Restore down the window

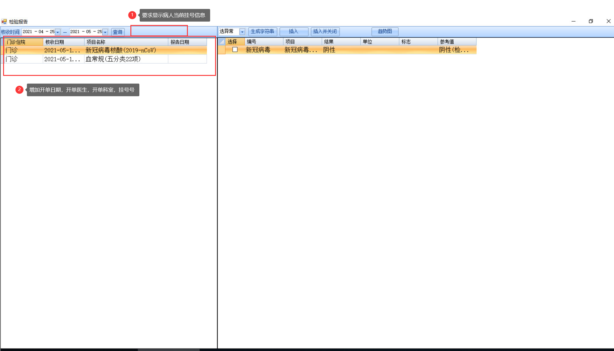(591, 21)
